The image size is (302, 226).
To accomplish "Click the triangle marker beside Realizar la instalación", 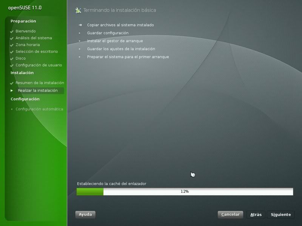I will (x=12, y=90).
